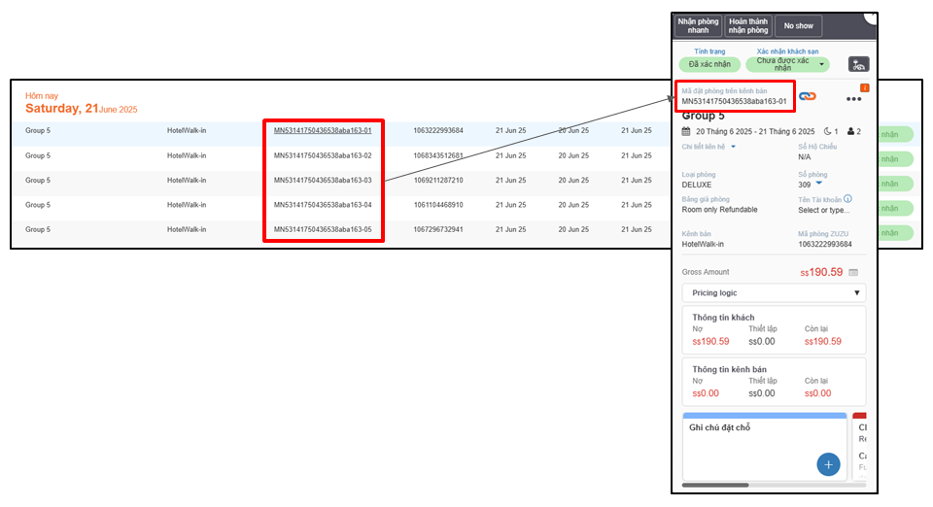Click the Room only Refundable rate plan
Viewport: 933px width, 507px height.
click(719, 210)
